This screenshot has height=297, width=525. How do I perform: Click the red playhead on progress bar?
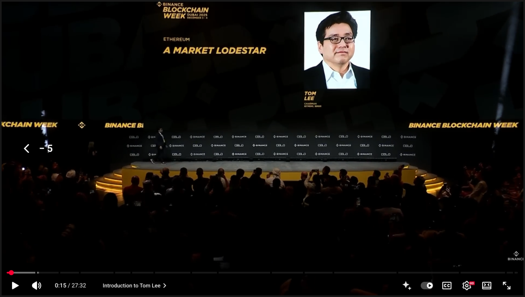point(11,273)
